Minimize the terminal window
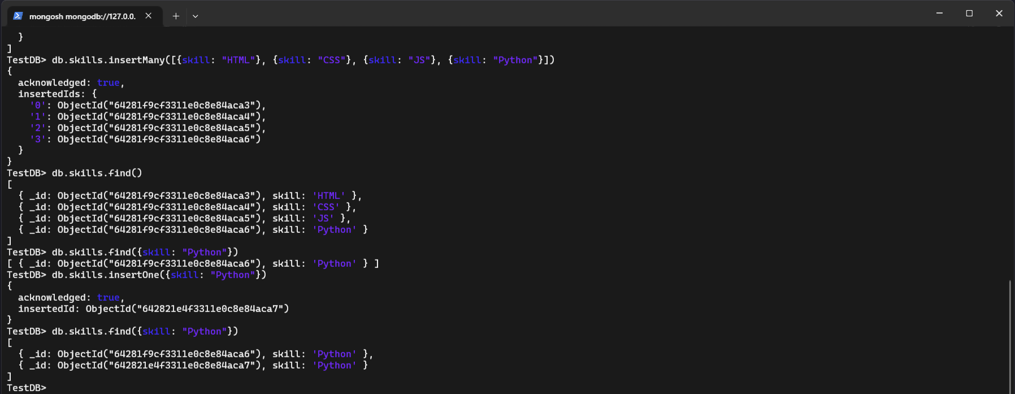The height and width of the screenshot is (394, 1015). [x=939, y=13]
